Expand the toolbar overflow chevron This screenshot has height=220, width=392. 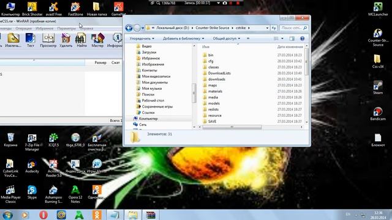point(248,38)
